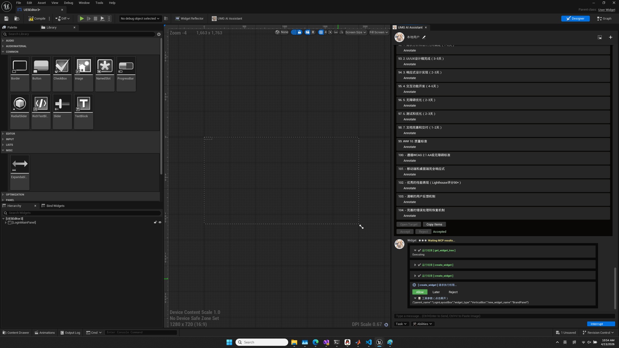
Task: Open play options three-dot menu
Action: 109,19
